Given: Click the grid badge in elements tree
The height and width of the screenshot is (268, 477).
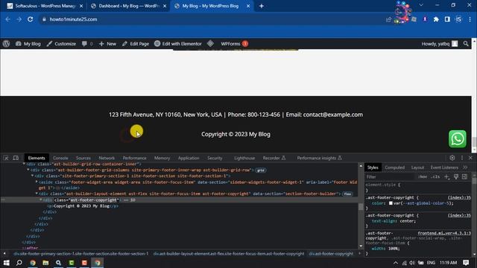Looking at the screenshot, I should pyautogui.click(x=261, y=170).
